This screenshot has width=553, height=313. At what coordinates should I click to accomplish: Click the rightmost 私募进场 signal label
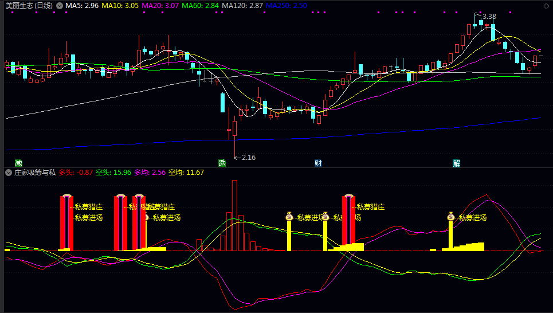pos(473,218)
